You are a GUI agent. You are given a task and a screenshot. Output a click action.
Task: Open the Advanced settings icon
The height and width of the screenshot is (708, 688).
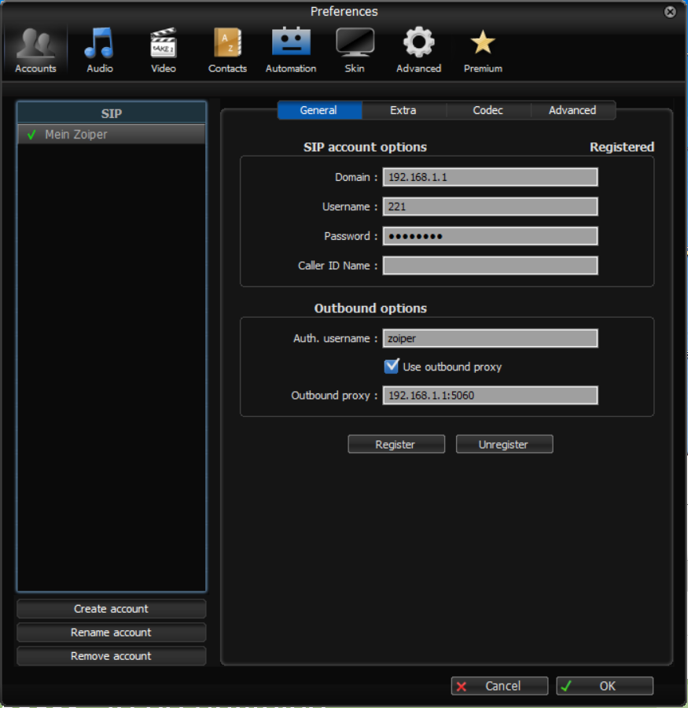point(418,47)
